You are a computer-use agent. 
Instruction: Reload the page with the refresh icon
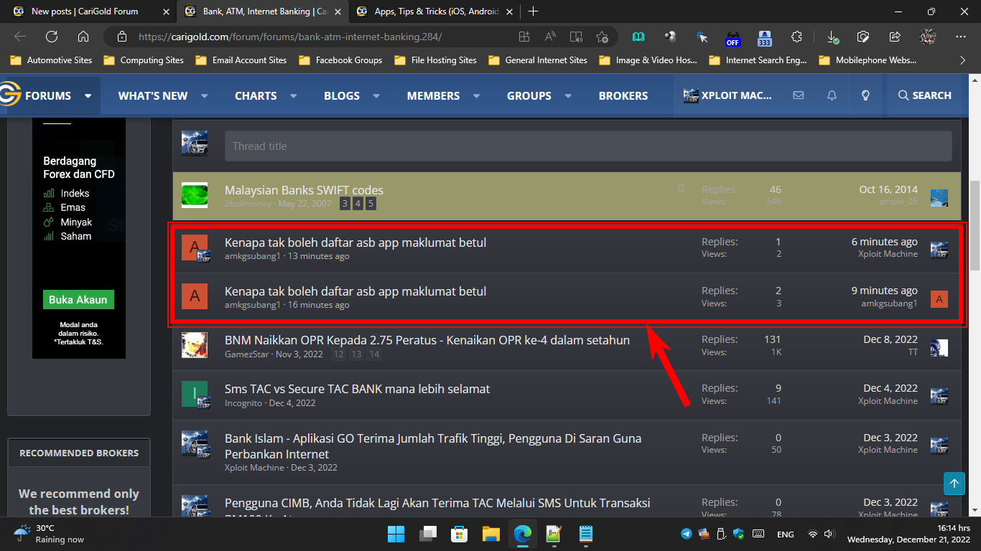click(52, 37)
